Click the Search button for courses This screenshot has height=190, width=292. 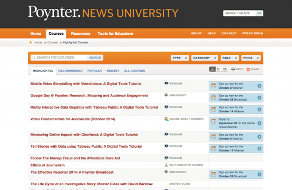[x=95, y=58]
